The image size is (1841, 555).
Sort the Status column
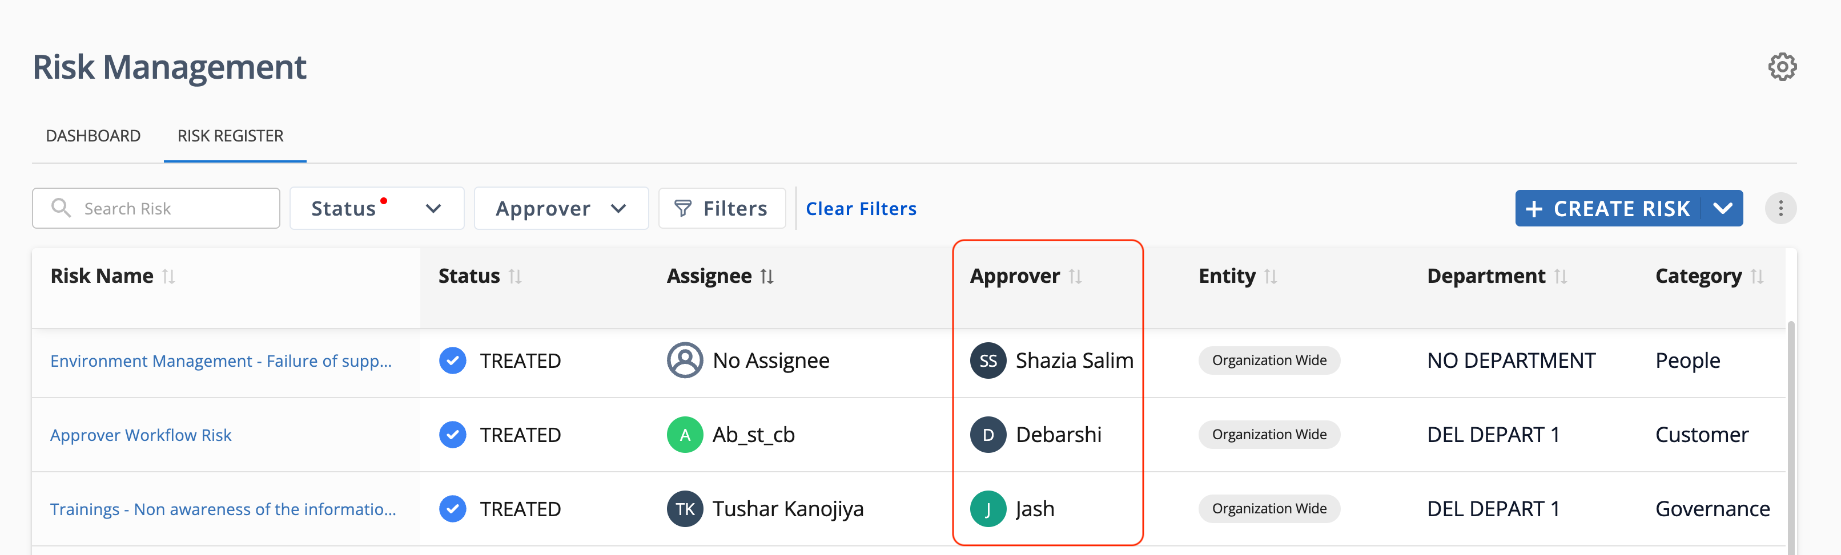[515, 277]
